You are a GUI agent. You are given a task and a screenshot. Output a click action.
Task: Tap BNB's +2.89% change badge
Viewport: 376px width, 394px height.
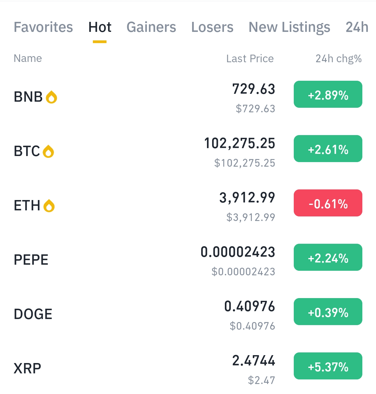pos(328,94)
